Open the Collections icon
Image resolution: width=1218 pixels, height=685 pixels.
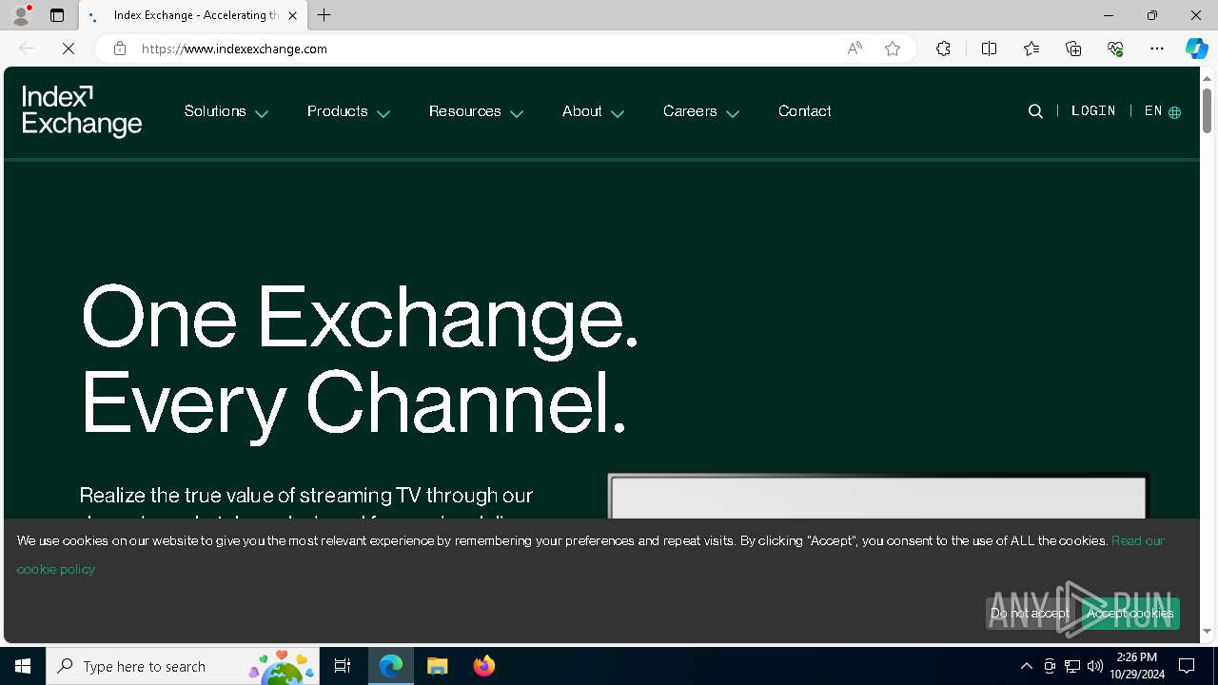tap(1073, 49)
